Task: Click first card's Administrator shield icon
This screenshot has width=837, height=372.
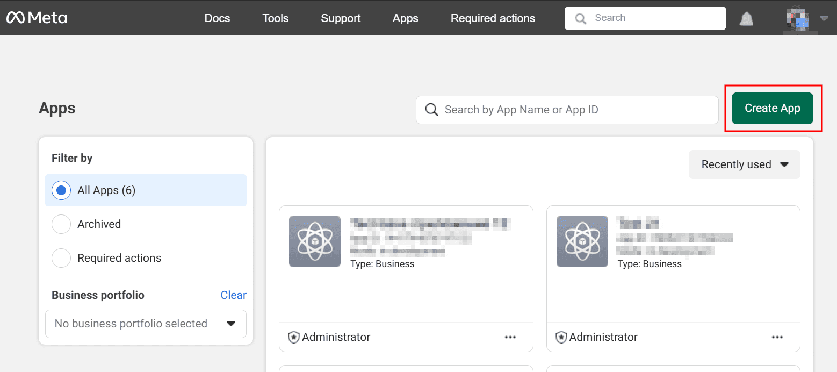Action: pyautogui.click(x=294, y=337)
